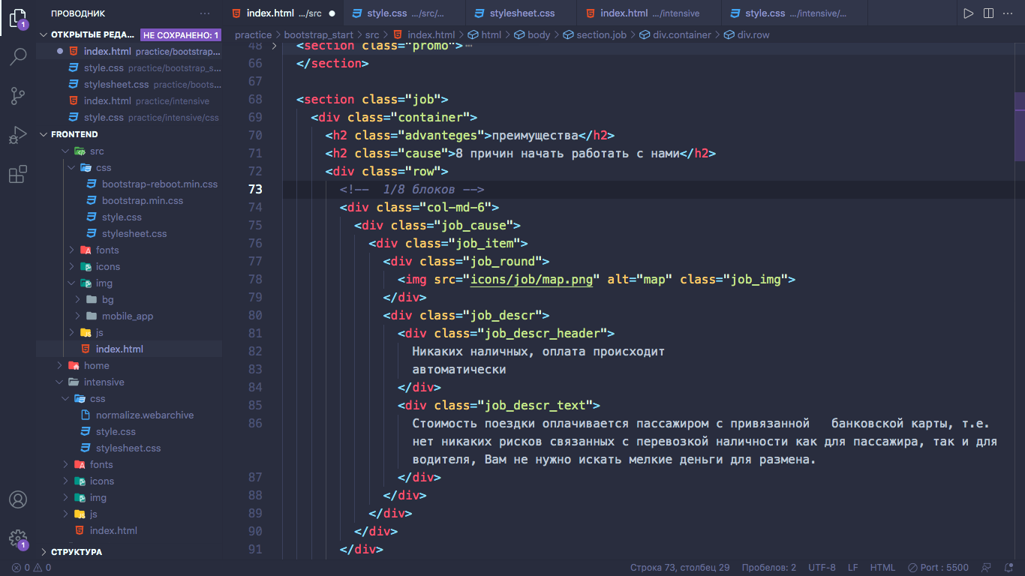Click the feedback icon in status bar
1025x576 pixels.
987,568
